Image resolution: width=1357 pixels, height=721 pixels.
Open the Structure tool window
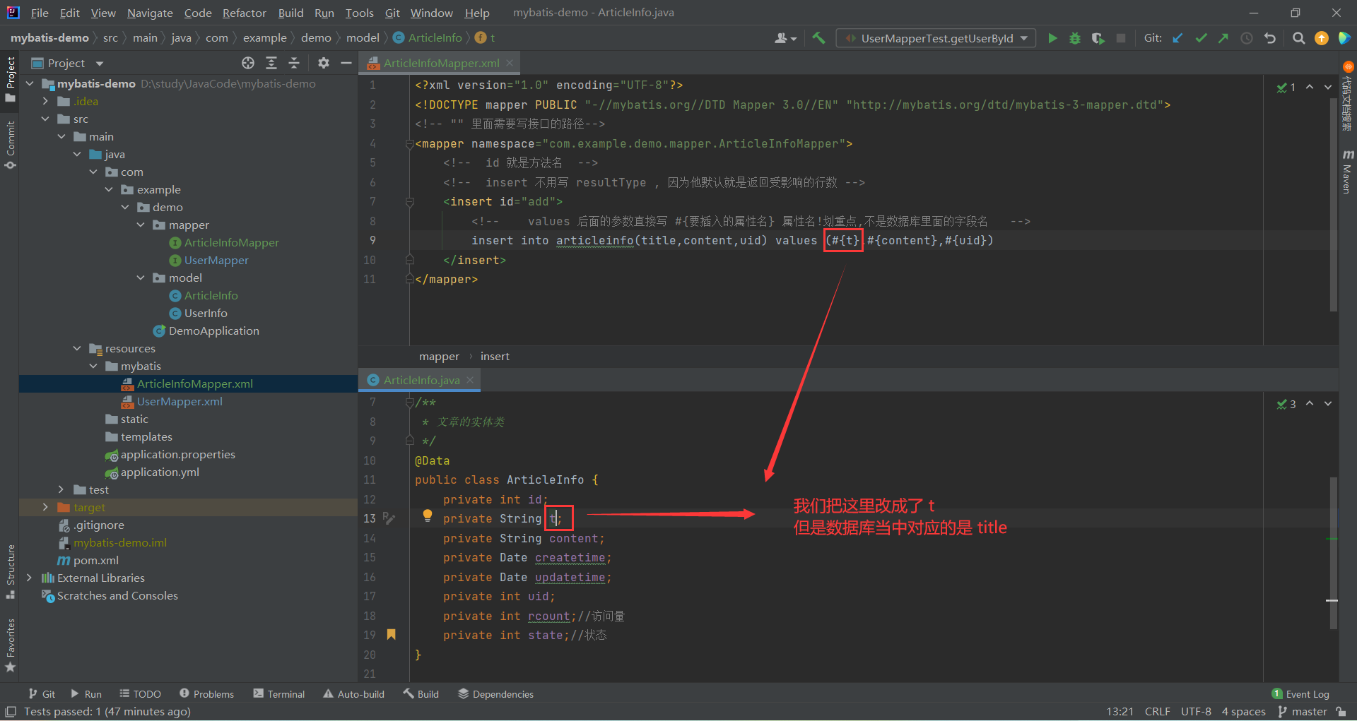10,571
